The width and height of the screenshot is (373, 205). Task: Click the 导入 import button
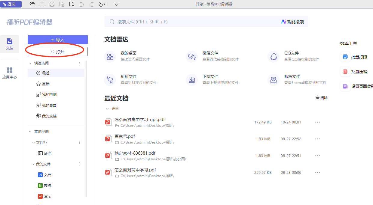coord(58,40)
